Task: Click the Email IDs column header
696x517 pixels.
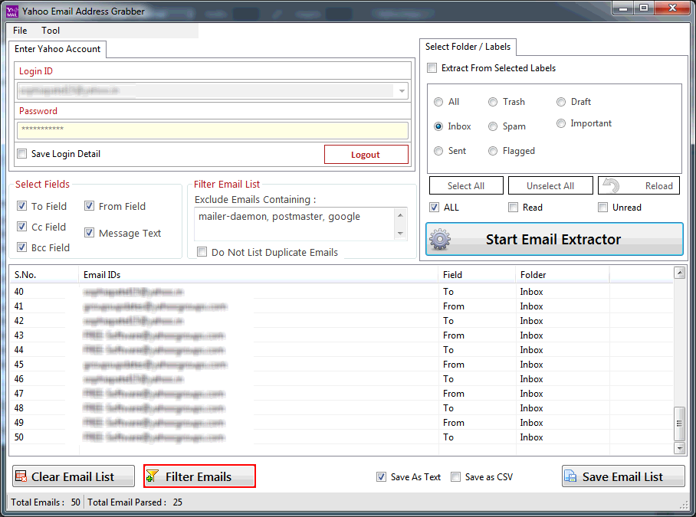Action: [x=258, y=274]
